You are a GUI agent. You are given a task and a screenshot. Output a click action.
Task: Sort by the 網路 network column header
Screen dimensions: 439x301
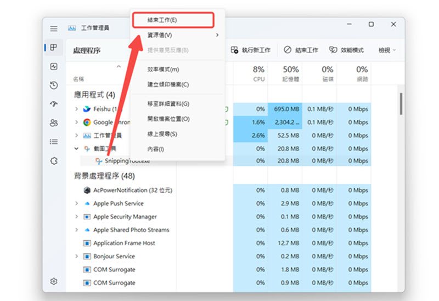pyautogui.click(x=354, y=73)
